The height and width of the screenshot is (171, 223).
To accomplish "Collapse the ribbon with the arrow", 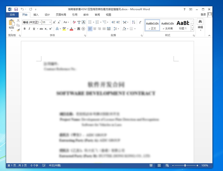I will (x=209, y=35).
